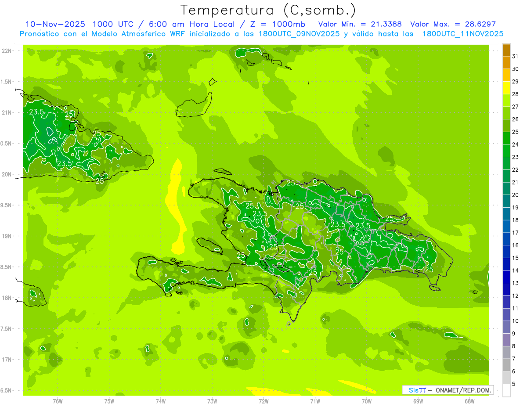Click the '76W' longitude axis label
The image size is (527, 407).
58,401
